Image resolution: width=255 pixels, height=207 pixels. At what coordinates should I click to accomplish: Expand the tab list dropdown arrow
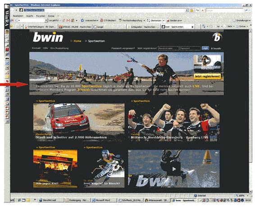click(x=22, y=27)
